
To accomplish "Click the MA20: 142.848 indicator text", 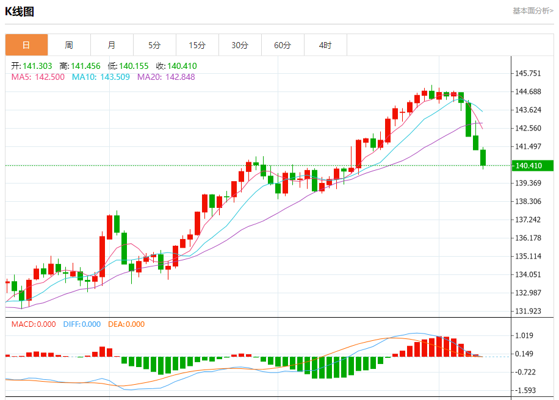I will (x=166, y=77).
